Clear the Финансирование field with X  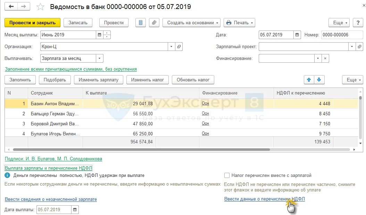pyautogui.click(x=325, y=59)
